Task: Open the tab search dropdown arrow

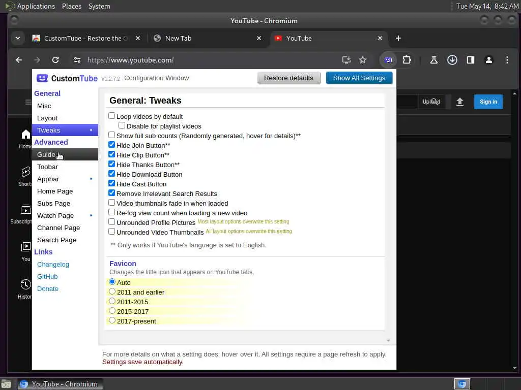Action: pyautogui.click(x=18, y=38)
